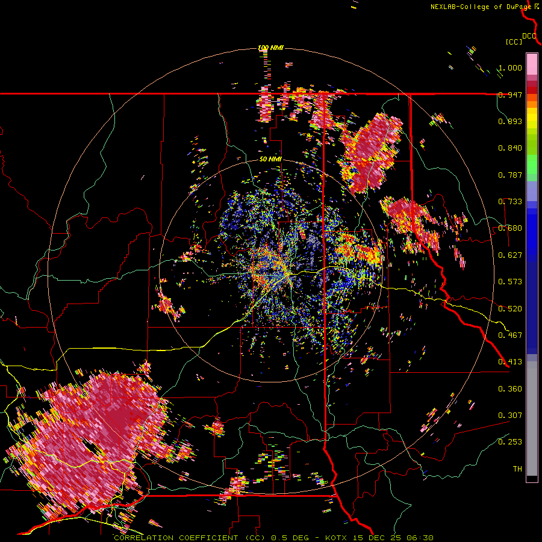542x542 pixels.
Task: Select the 0.893 legend value
Action: tap(510, 121)
